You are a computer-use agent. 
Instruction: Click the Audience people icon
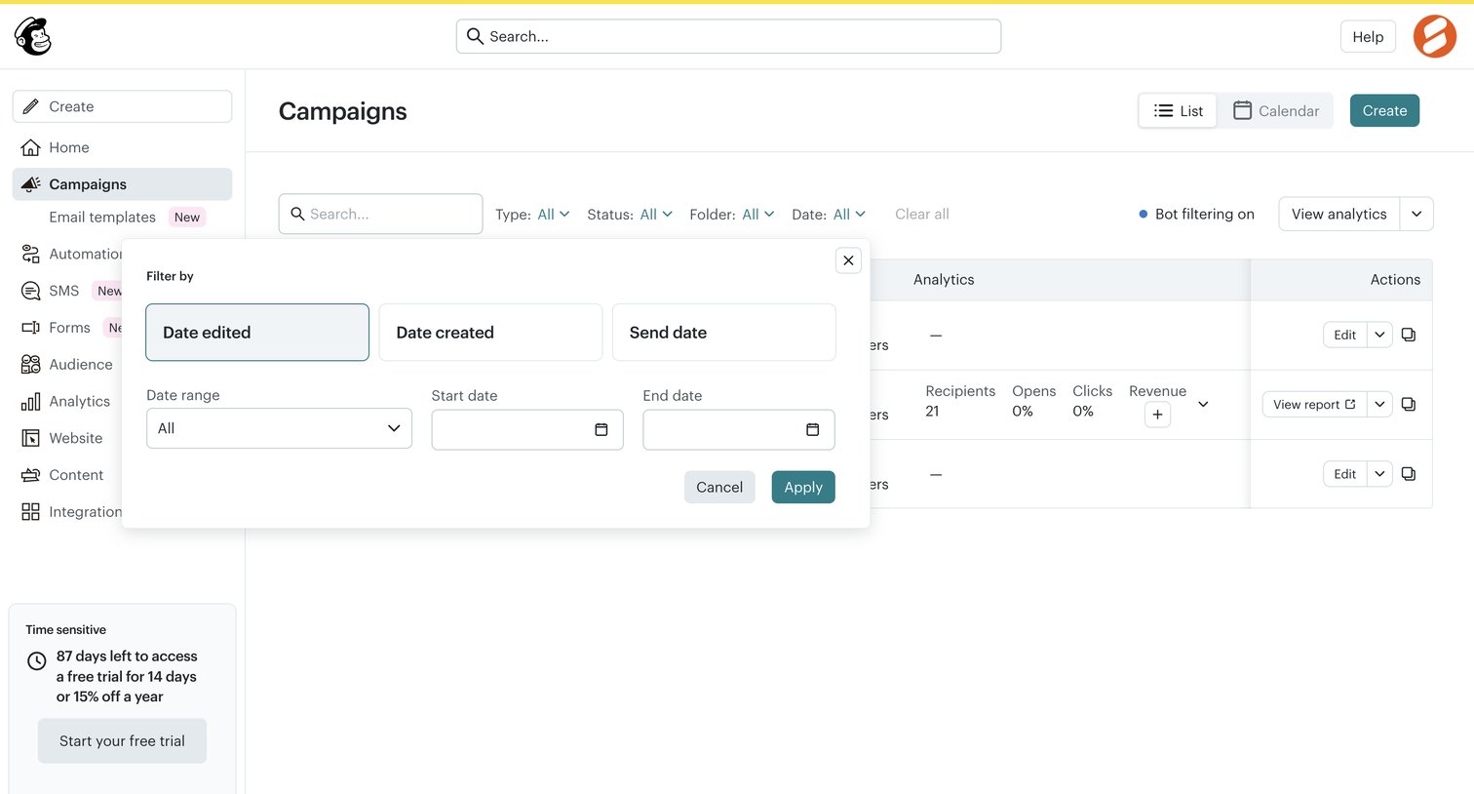[31, 365]
